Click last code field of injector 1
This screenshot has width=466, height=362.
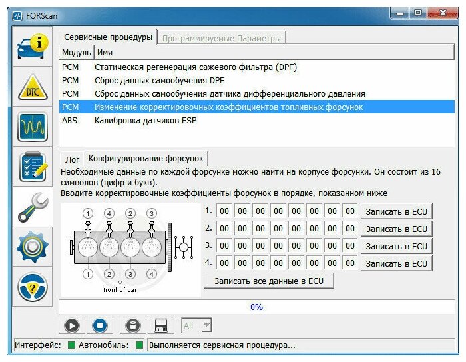click(x=350, y=211)
